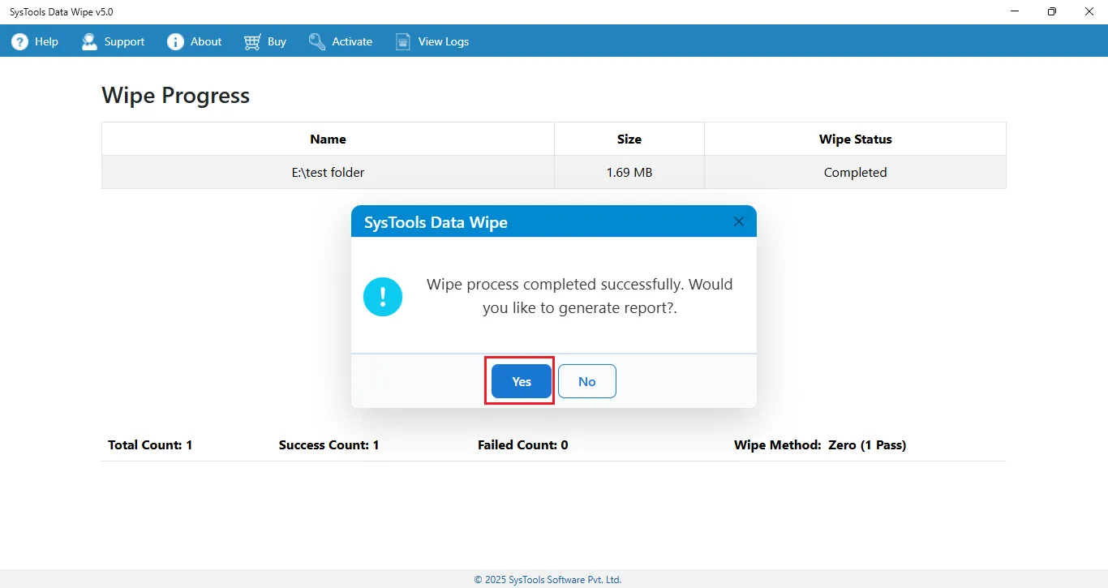Image resolution: width=1108 pixels, height=588 pixels.
Task: Open the About menu label
Action: pyautogui.click(x=206, y=41)
